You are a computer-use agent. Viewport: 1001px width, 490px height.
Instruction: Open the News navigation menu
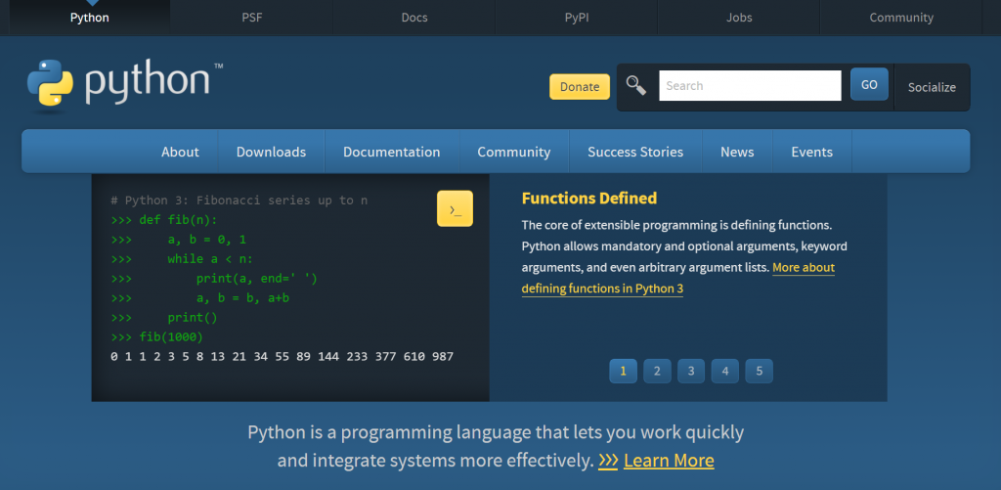[x=737, y=152]
